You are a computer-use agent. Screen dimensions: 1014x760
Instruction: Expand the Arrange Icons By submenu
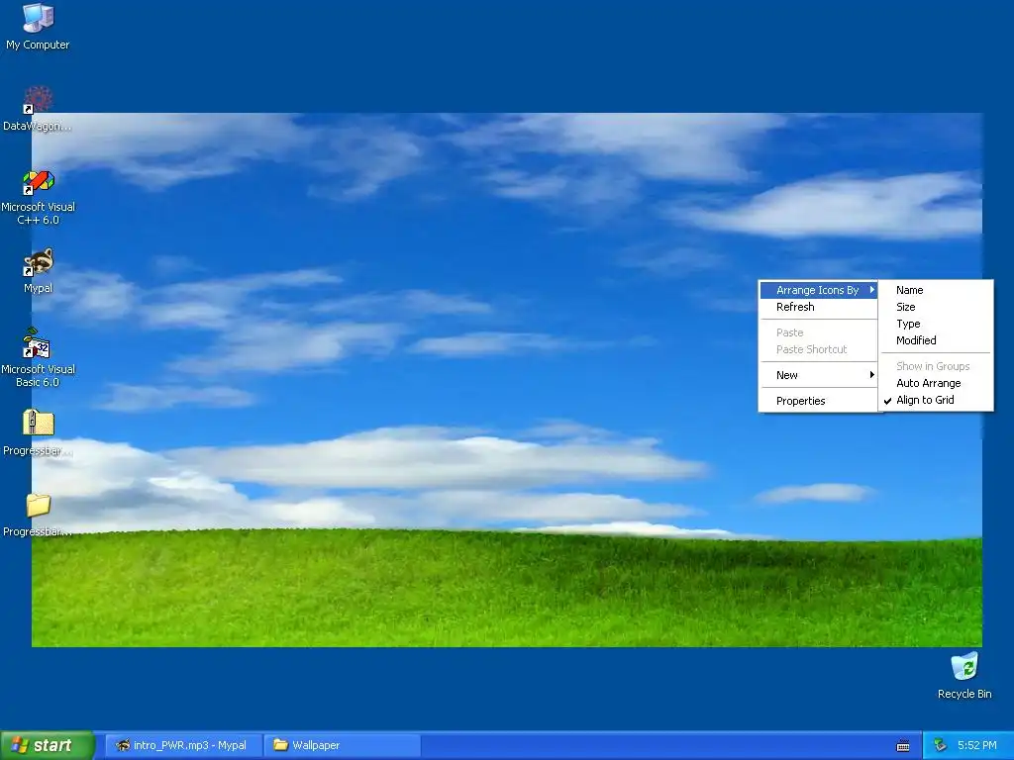[x=818, y=290]
